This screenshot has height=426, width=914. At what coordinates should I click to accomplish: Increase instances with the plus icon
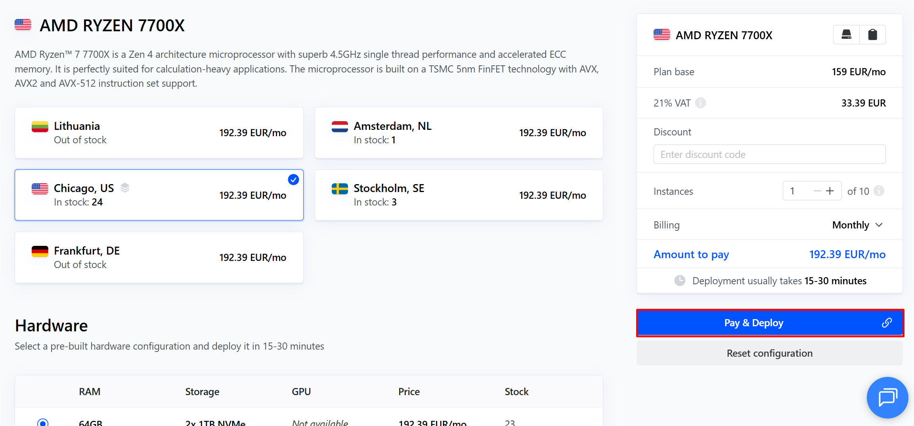[830, 191]
